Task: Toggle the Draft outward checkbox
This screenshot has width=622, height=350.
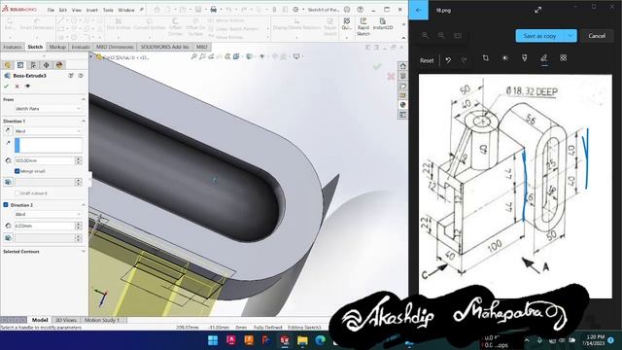Action: point(17,193)
